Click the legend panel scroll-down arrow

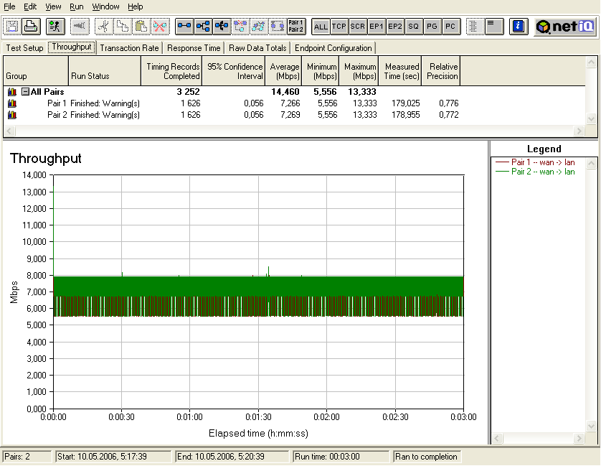(591, 427)
